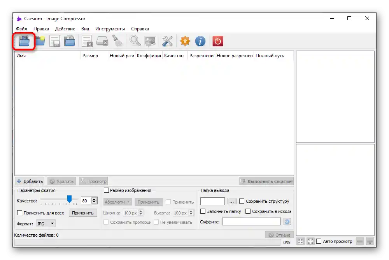Click the compression progress bar
389x260 pixels.
click(x=147, y=242)
